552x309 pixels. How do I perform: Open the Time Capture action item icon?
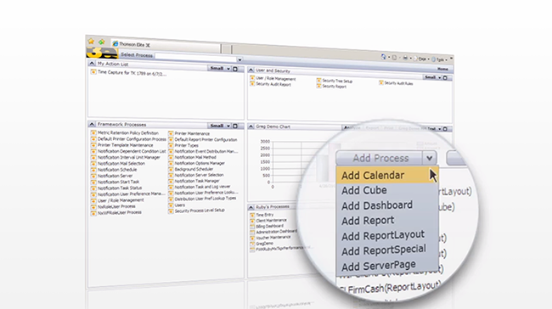tap(93, 72)
